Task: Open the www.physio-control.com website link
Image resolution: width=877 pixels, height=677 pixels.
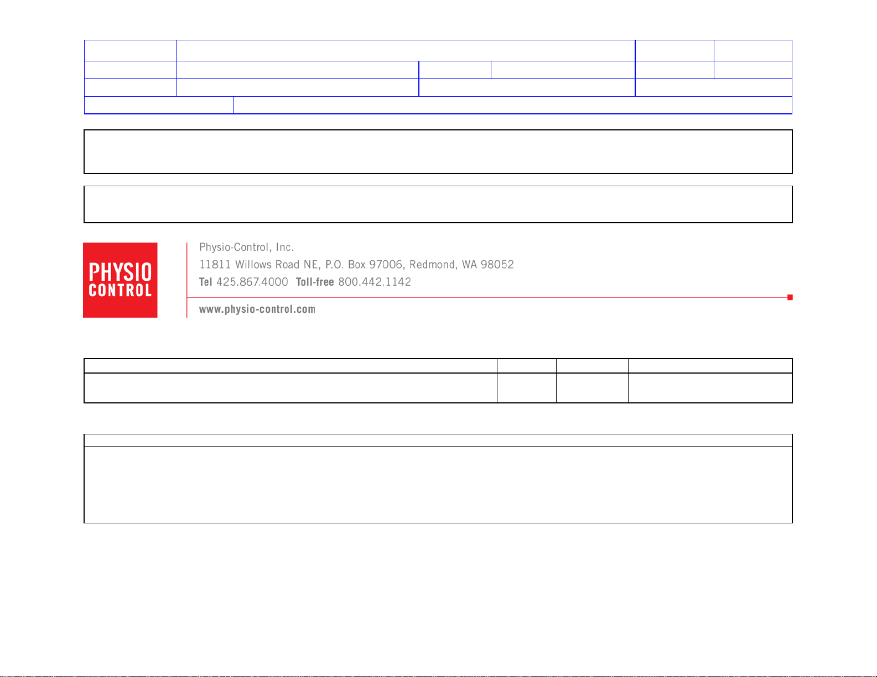Action: tap(257, 309)
